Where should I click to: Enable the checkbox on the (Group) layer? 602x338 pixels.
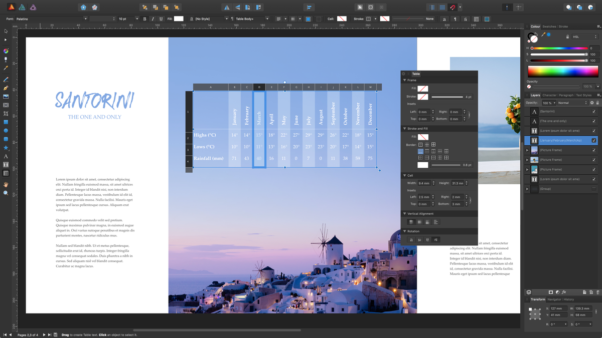(593, 189)
